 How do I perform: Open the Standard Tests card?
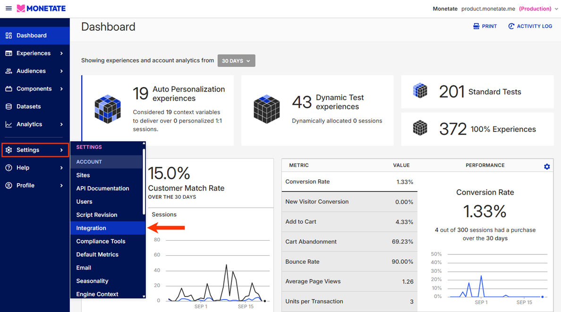point(477,92)
